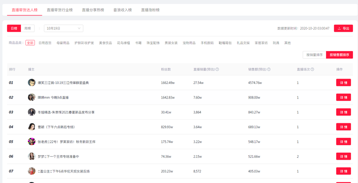Filter by 礼品文娱 category
Screen dimensions: 358x183
click(243, 43)
